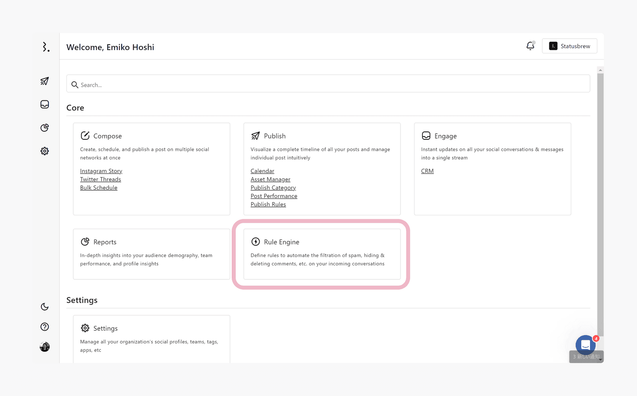Open the Statusbrew organization switcher

(x=569, y=46)
